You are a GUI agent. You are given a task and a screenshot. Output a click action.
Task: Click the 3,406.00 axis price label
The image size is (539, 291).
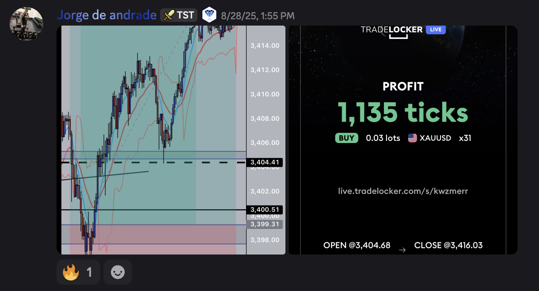[x=265, y=143]
